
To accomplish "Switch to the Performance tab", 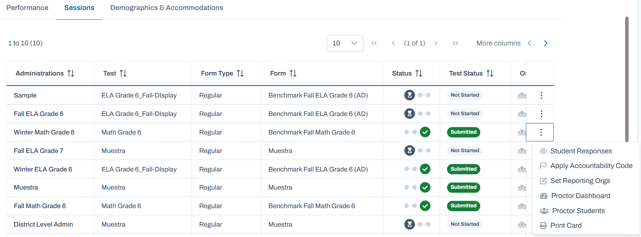I will click(x=27, y=8).
